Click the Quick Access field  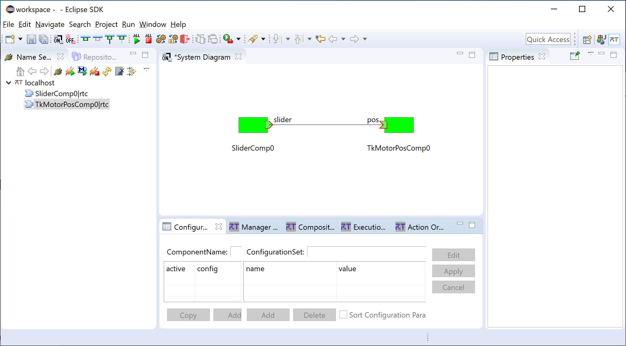coord(548,39)
